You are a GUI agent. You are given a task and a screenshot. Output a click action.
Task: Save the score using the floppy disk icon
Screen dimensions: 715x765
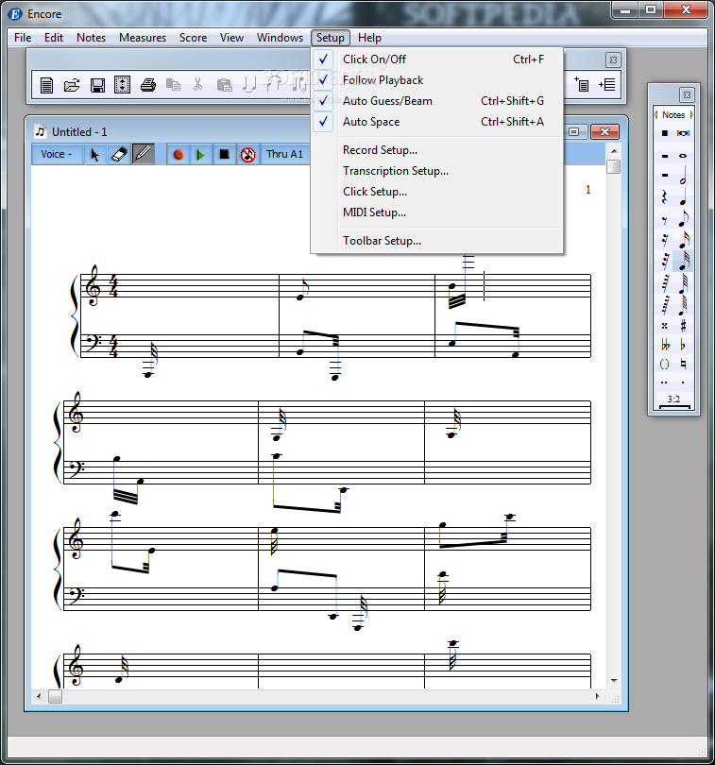coord(97,85)
